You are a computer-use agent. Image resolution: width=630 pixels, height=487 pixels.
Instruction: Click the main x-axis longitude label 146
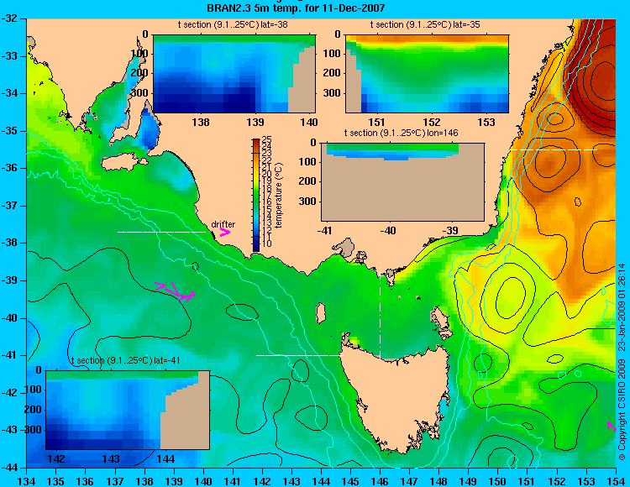coord(380,481)
